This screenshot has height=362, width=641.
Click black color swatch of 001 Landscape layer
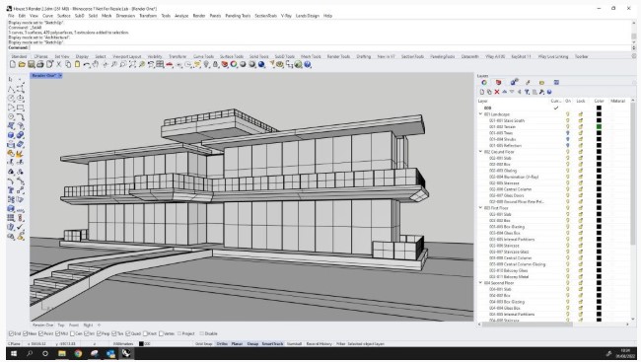click(599, 114)
